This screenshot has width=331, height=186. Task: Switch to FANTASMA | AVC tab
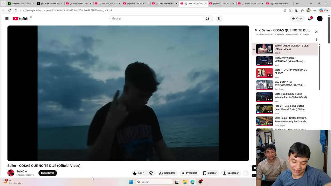click(x=78, y=4)
